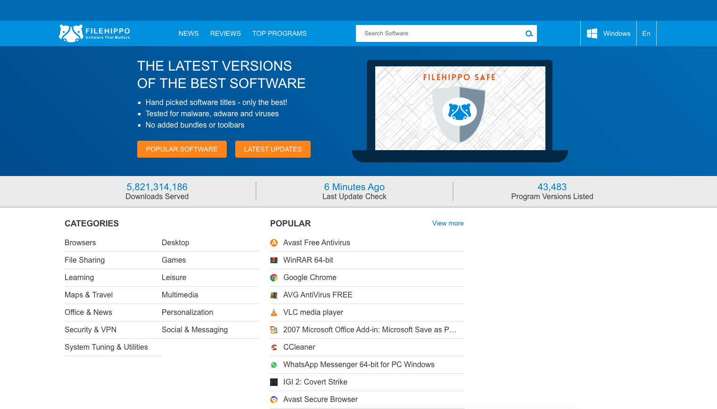Open the Office & News category
This screenshot has height=409, width=717.
pos(88,313)
